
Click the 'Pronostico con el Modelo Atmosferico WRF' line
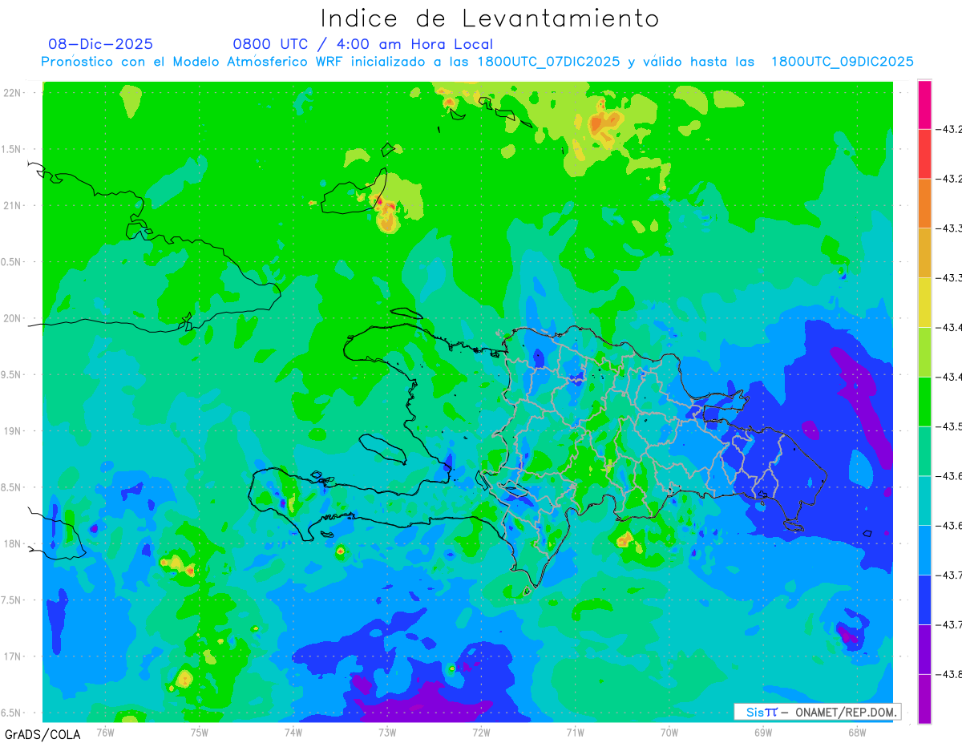pos(477,62)
